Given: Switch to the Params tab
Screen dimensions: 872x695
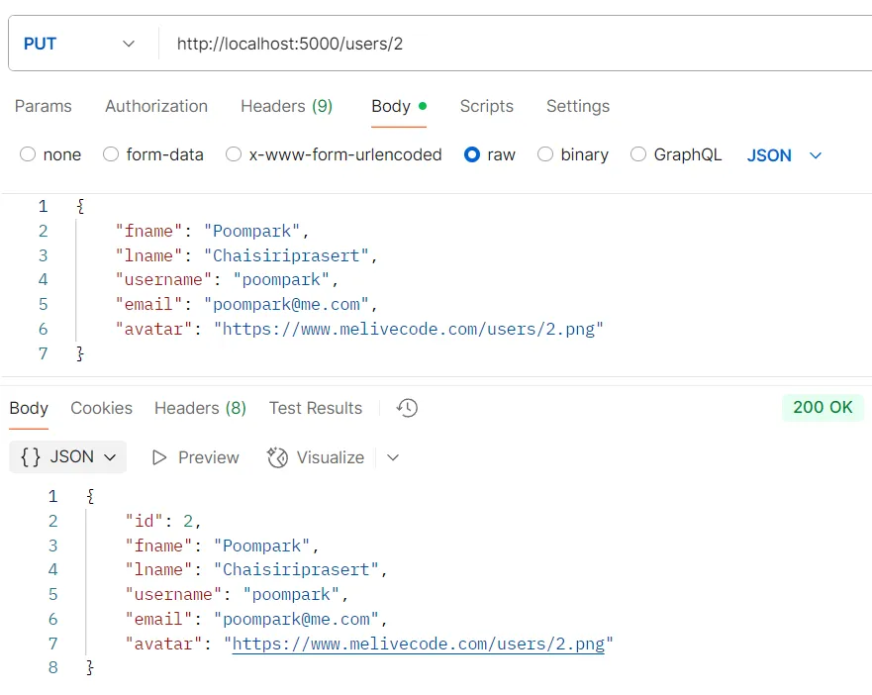Looking at the screenshot, I should point(43,106).
